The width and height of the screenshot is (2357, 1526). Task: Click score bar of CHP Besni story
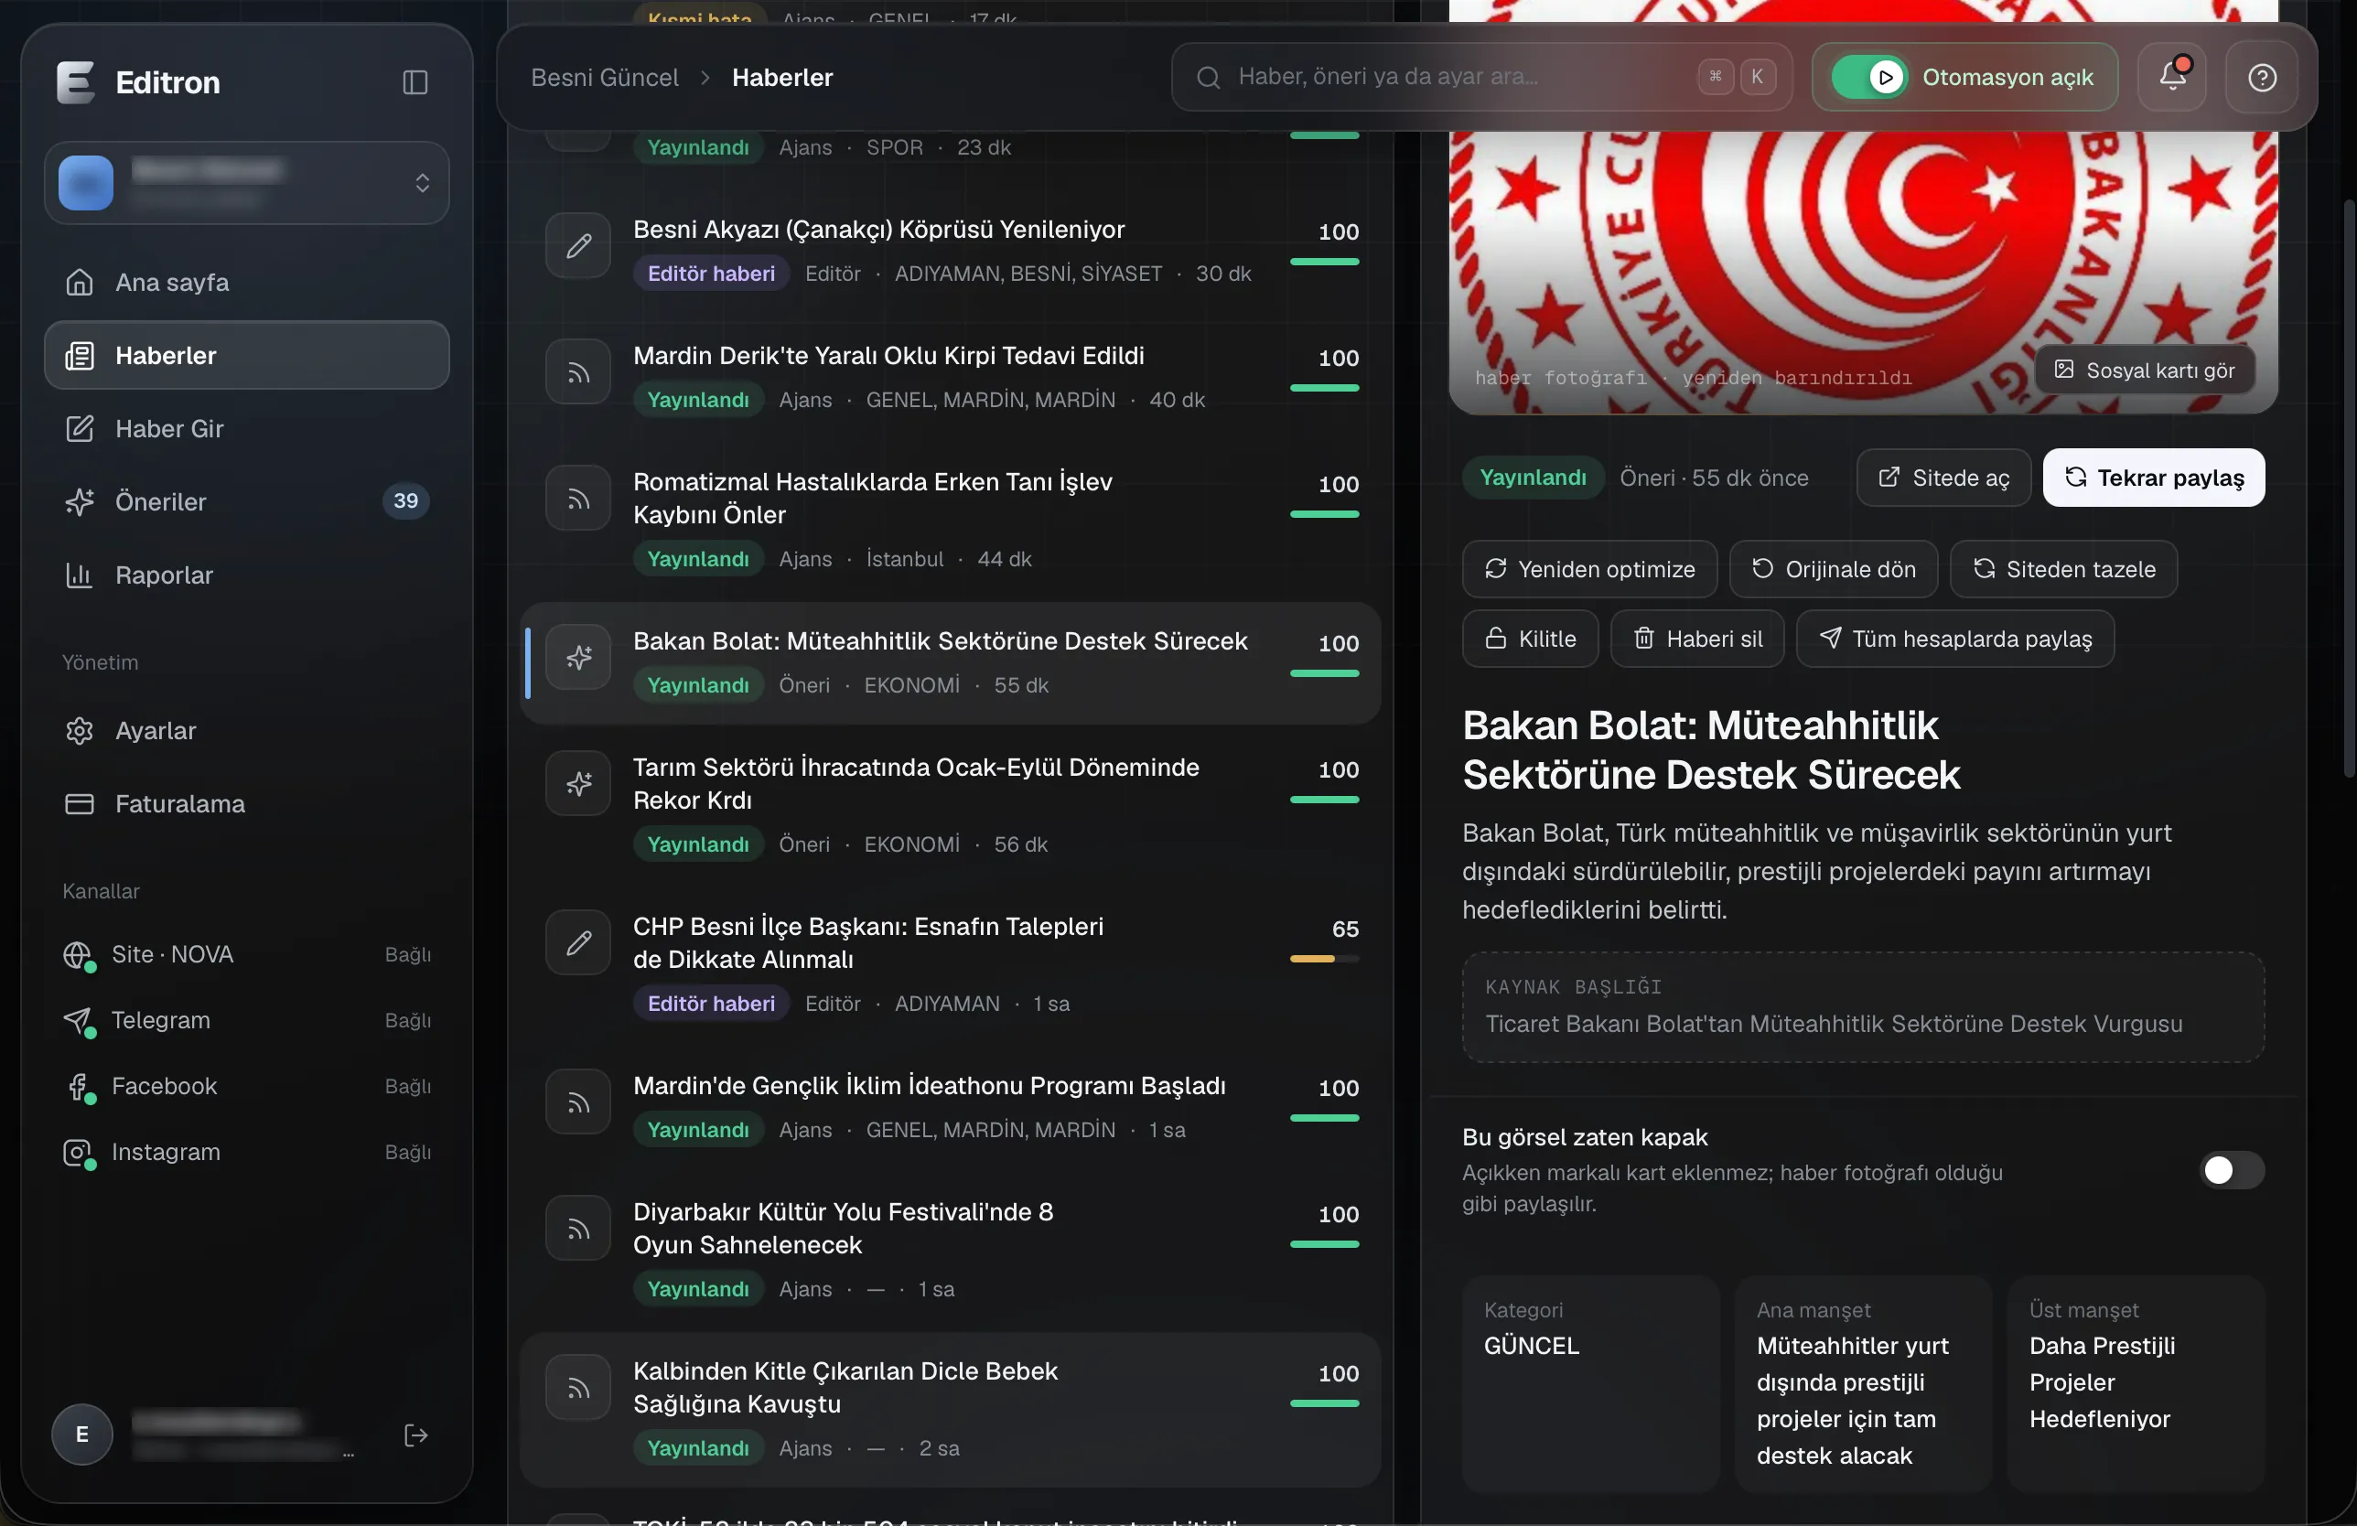coord(1324,959)
